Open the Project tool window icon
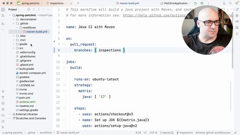The width and height of the screenshot is (240, 135). (x=3, y=9)
